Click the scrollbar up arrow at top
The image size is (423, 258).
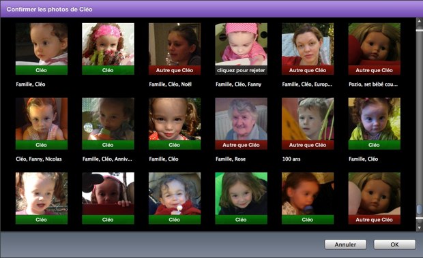(419, 20)
